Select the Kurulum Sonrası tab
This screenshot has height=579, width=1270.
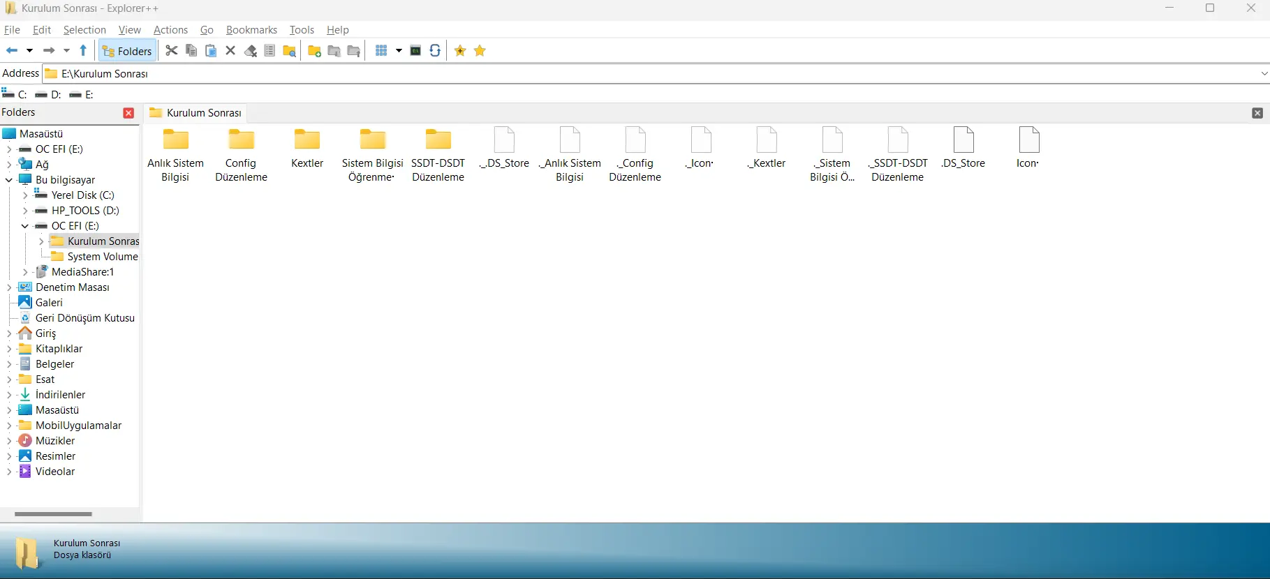pos(195,113)
